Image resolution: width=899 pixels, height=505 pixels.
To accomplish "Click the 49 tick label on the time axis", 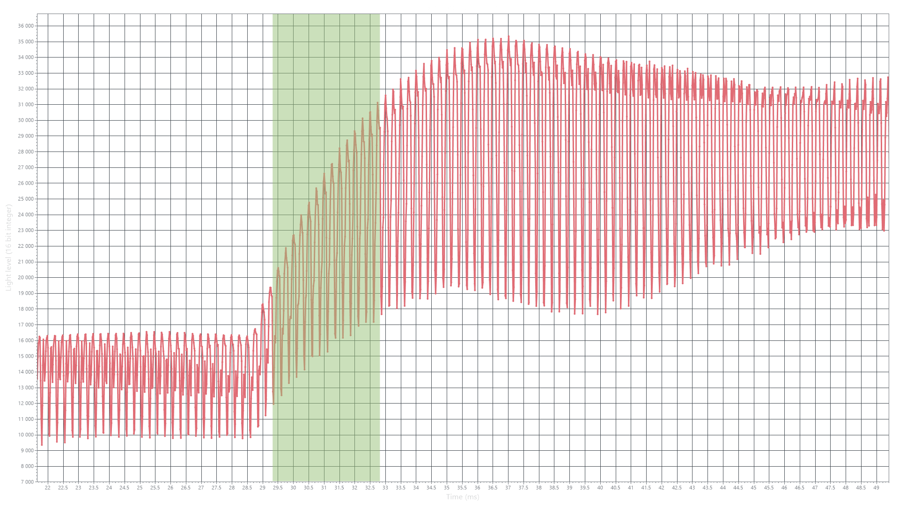I will tap(876, 488).
